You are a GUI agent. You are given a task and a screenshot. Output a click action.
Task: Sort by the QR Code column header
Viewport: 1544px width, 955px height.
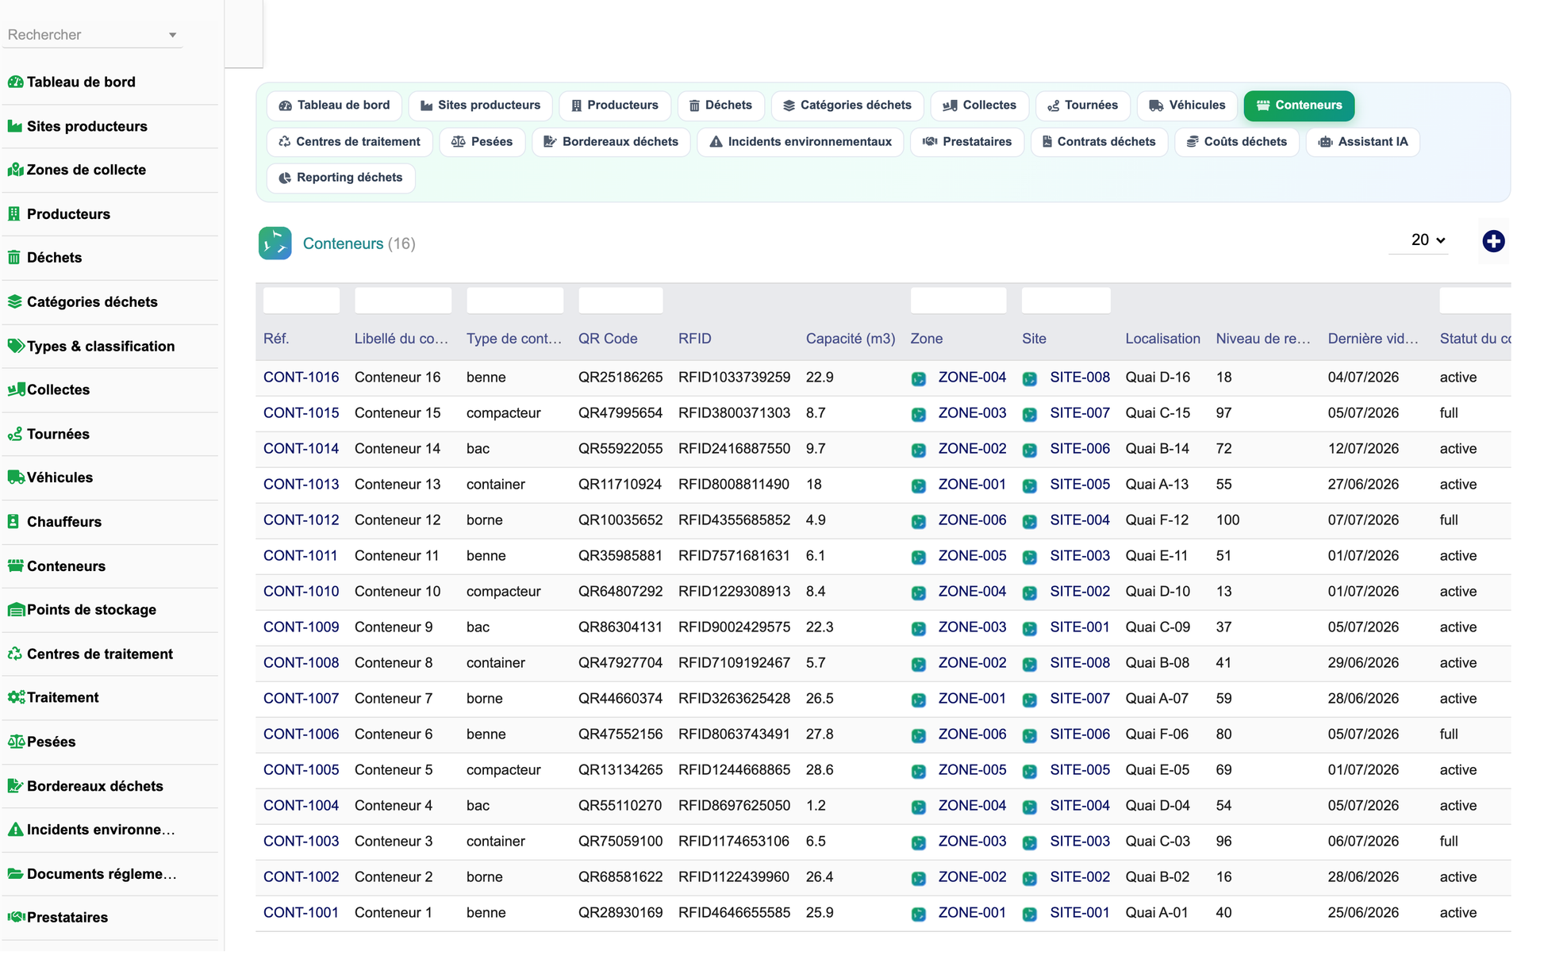pos(608,339)
